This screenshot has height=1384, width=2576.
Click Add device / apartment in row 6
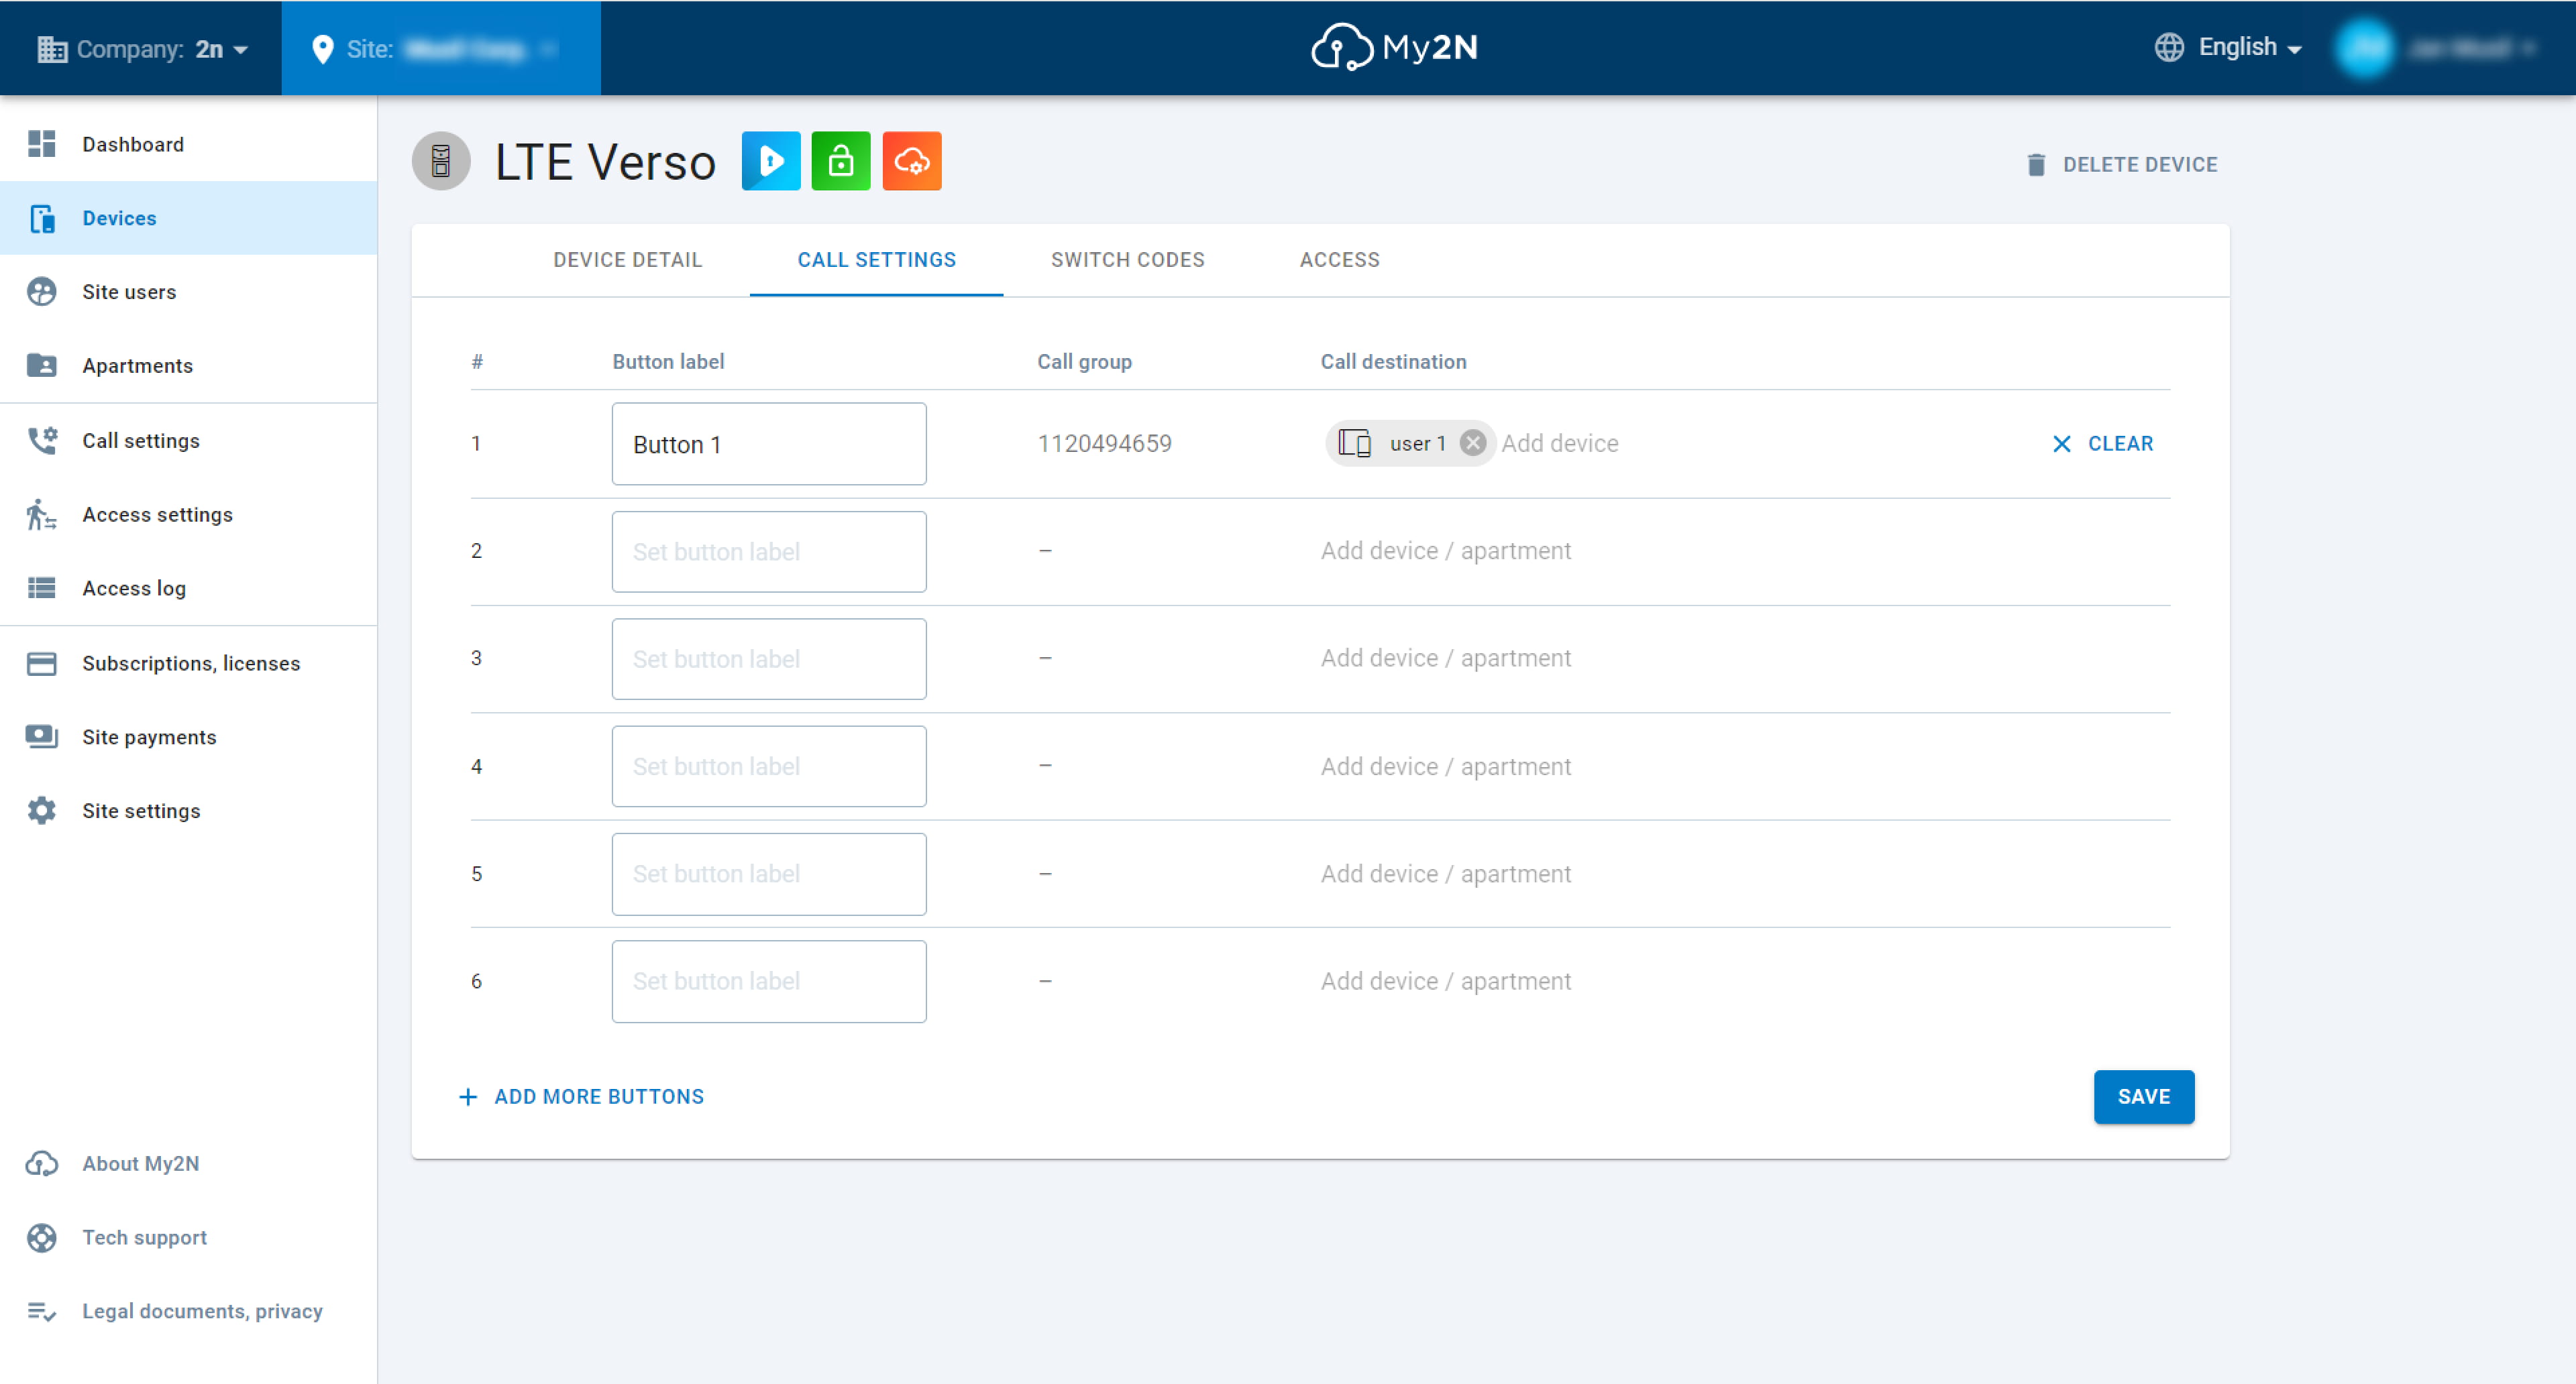coord(1445,981)
